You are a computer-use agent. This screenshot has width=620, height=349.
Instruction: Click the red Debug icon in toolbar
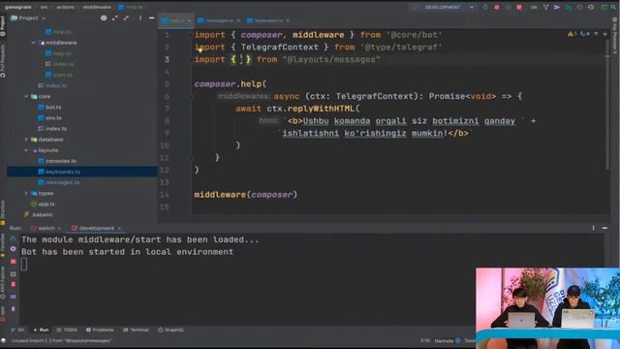pyautogui.click(x=497, y=7)
